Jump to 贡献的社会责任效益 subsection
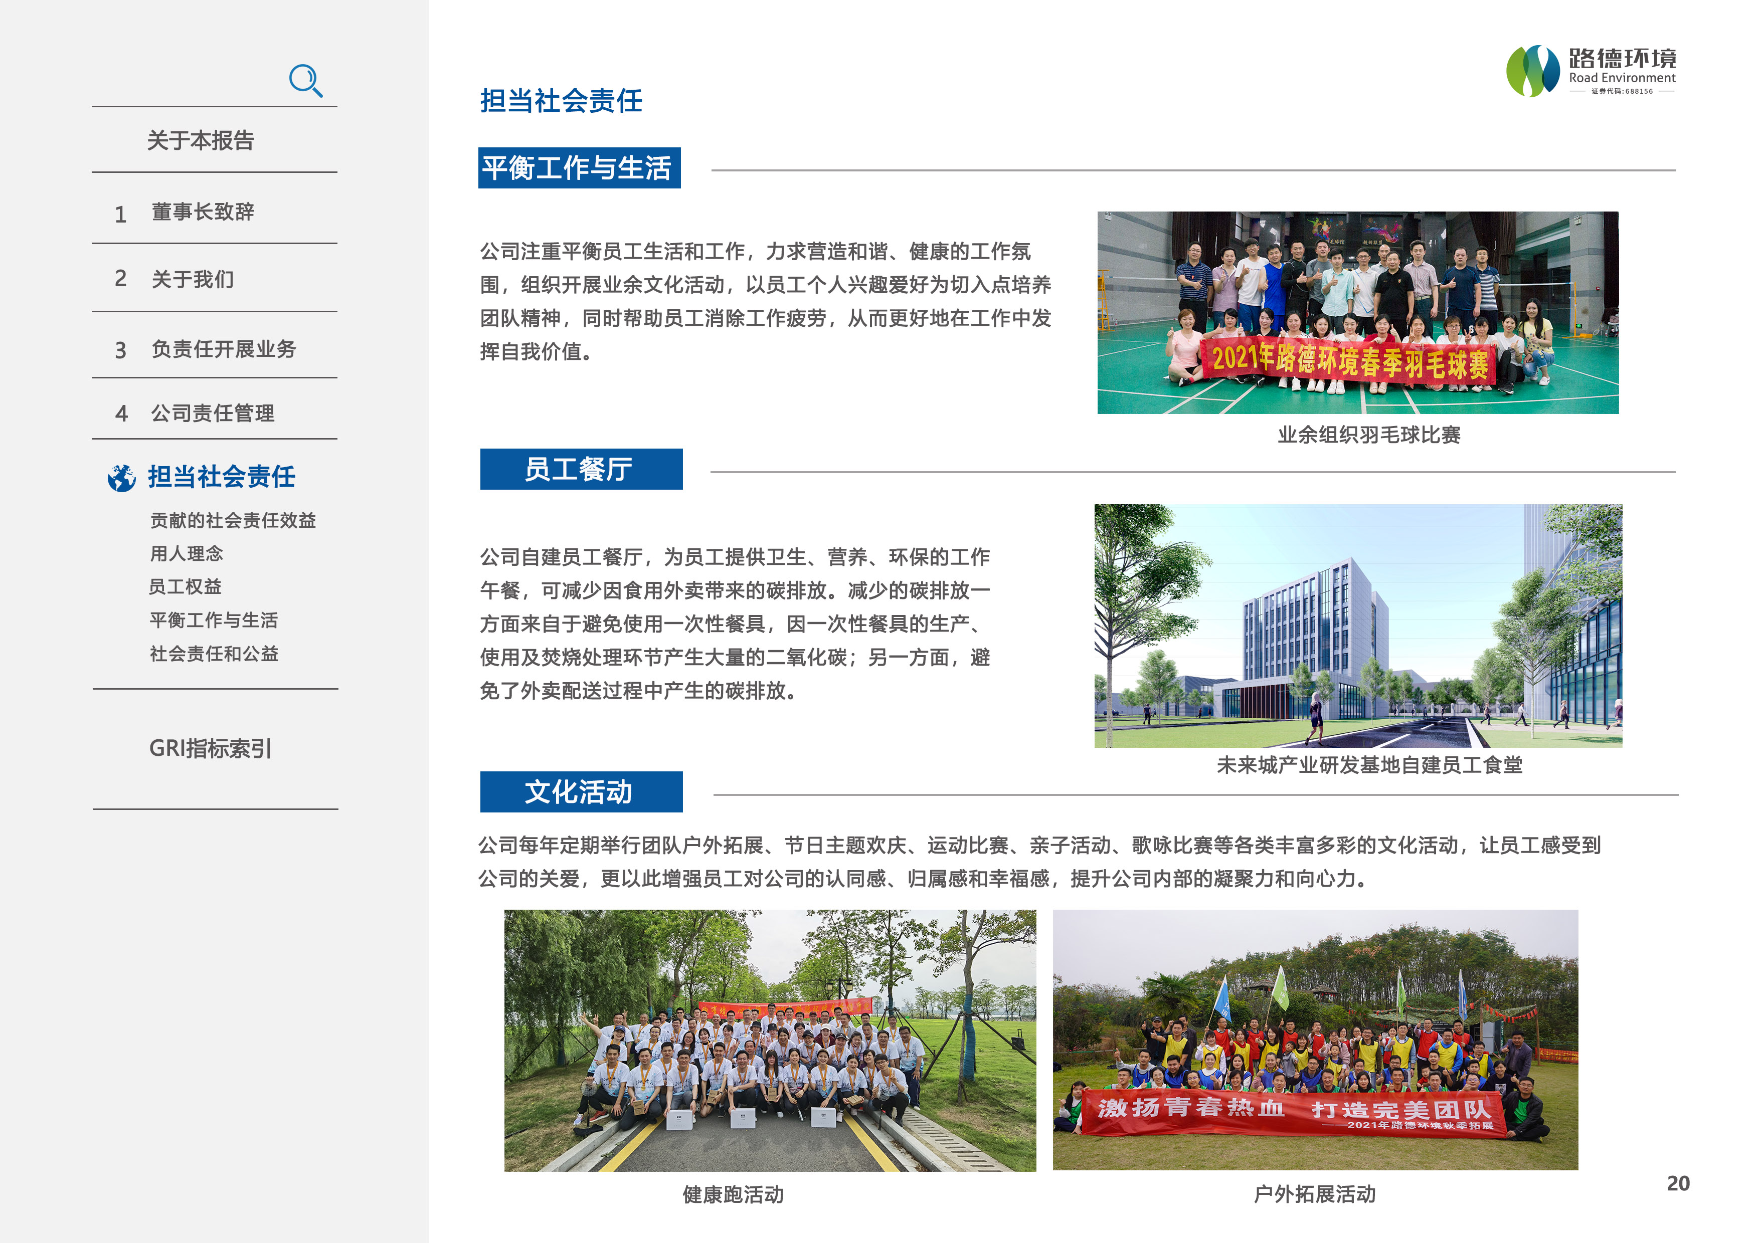This screenshot has height=1243, width=1759. [x=233, y=521]
